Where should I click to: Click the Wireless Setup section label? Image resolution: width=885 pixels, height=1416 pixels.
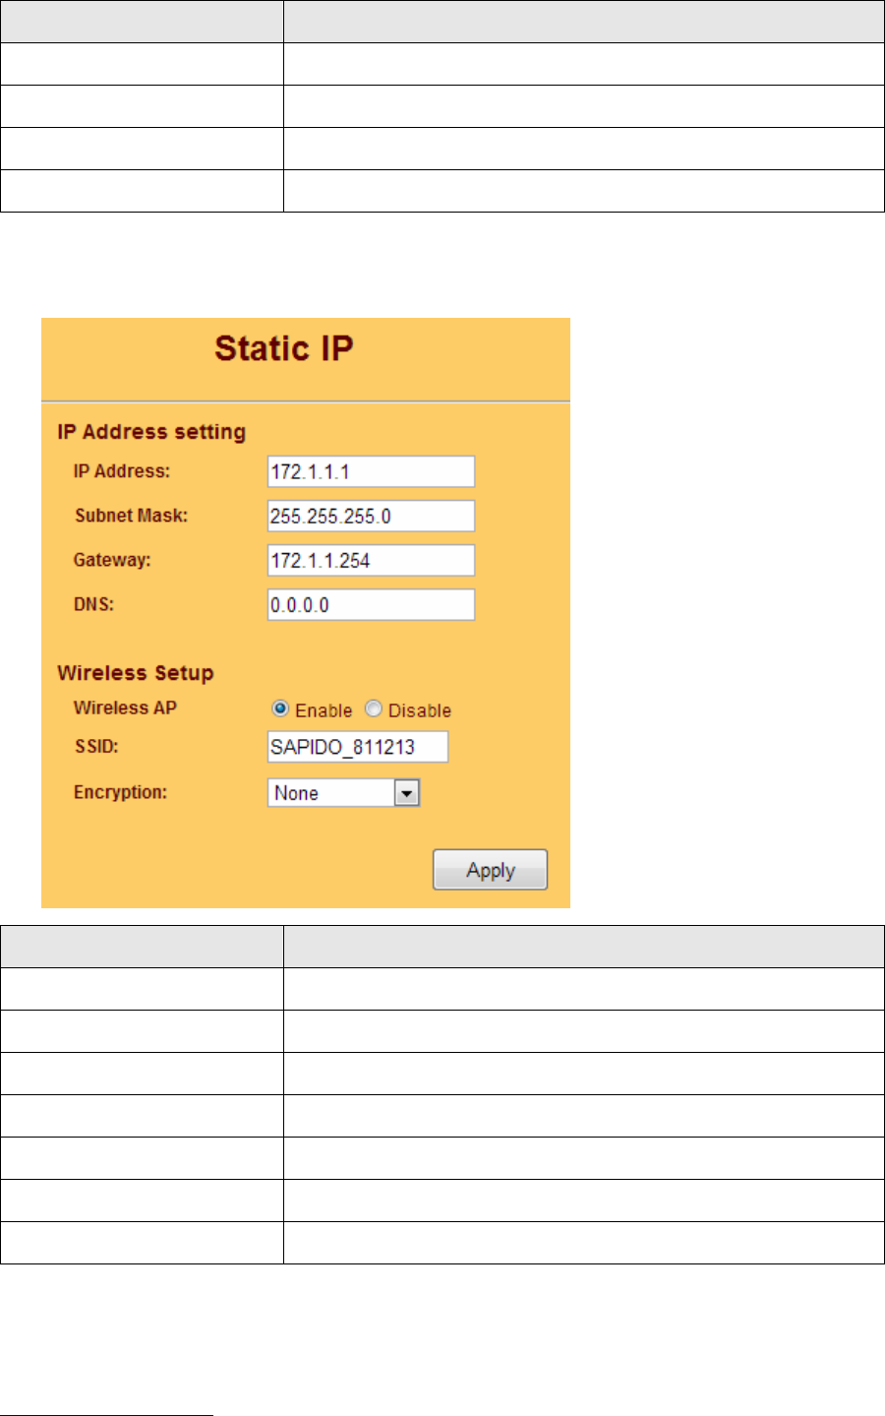click(136, 673)
